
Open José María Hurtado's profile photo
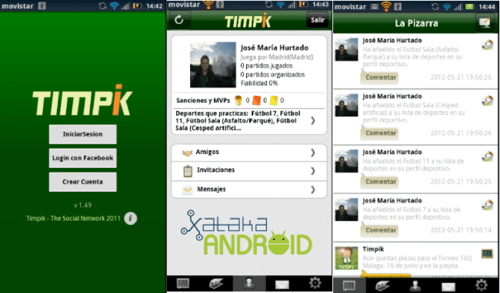point(213,65)
